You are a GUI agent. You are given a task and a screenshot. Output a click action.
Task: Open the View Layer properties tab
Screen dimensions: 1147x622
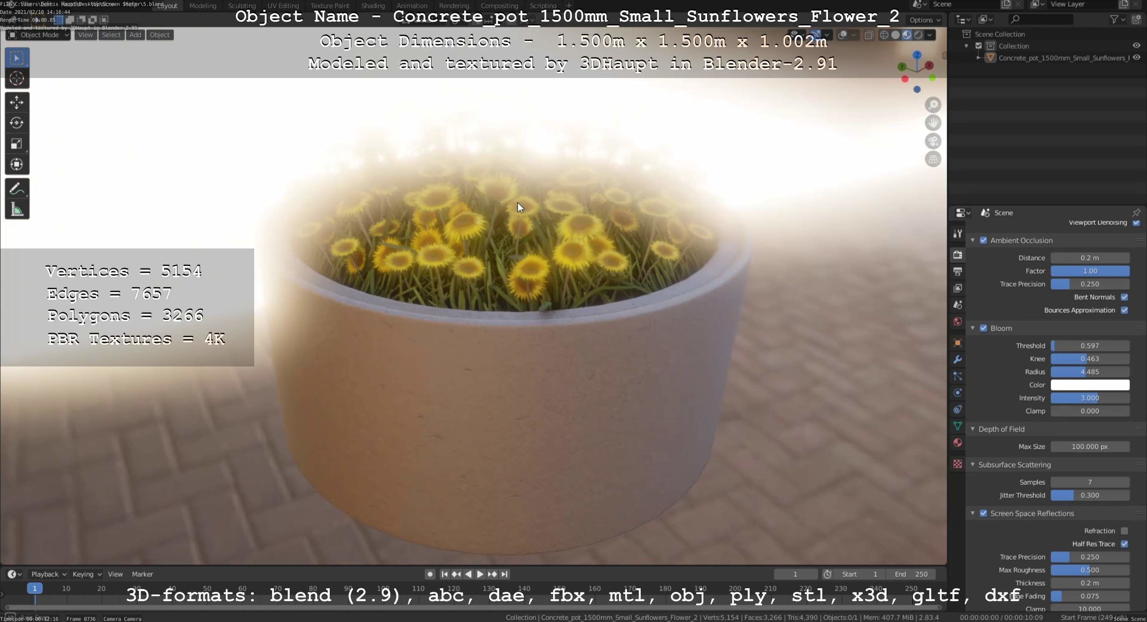point(958,288)
